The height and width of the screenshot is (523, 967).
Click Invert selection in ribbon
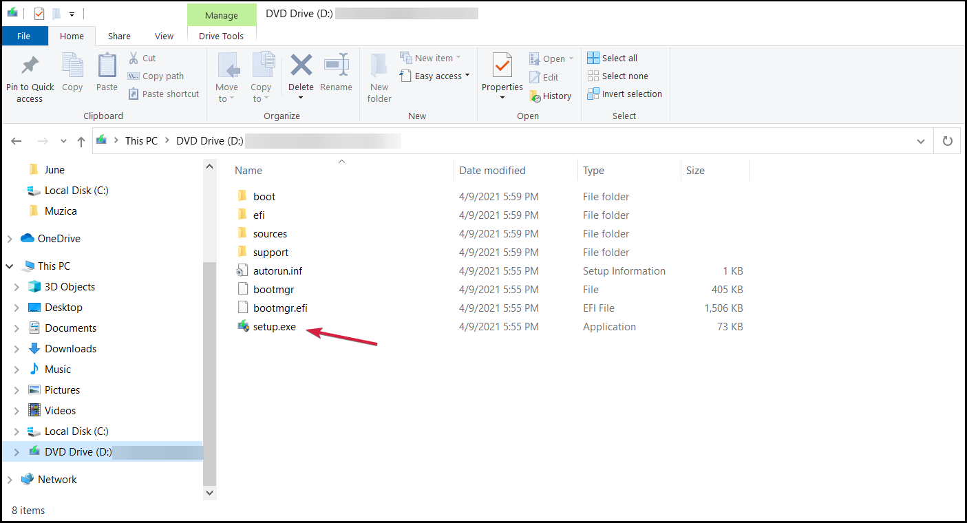pyautogui.click(x=624, y=94)
